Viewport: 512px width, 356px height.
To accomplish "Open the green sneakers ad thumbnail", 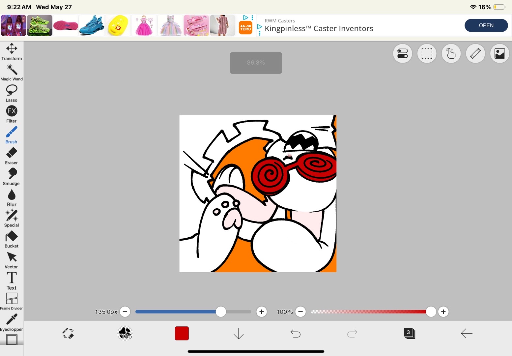I will coord(40,25).
